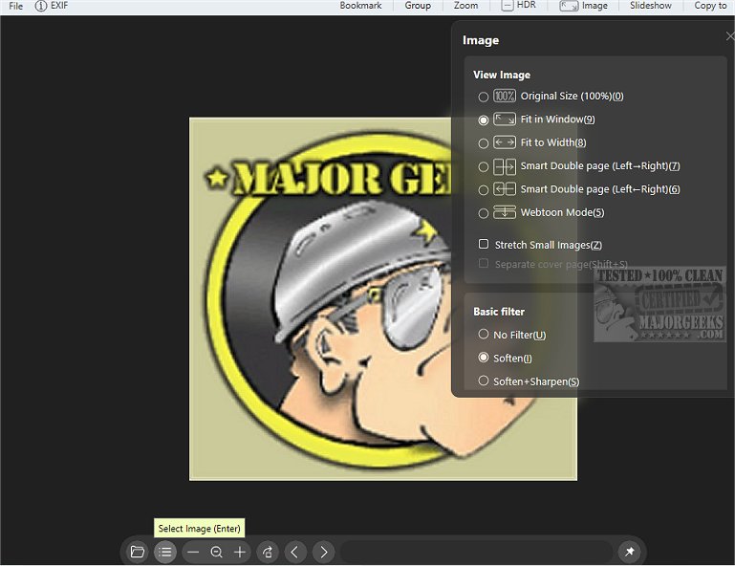Click the magnifier zoom reset icon
Screen dimensions: 735x566
[216, 552]
